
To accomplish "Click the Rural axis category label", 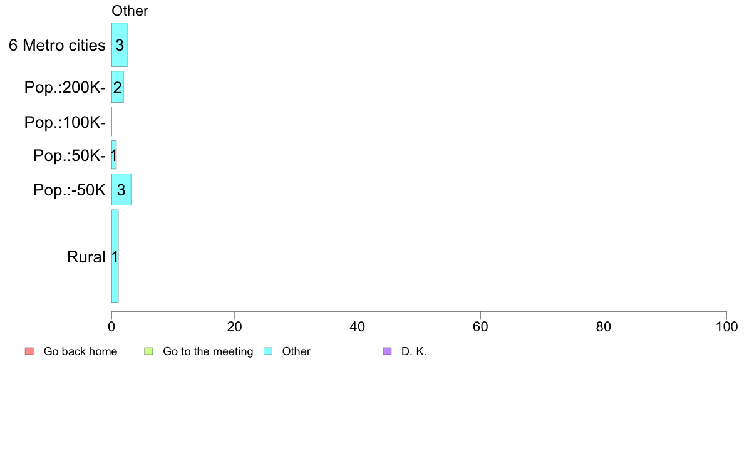I will coord(86,257).
